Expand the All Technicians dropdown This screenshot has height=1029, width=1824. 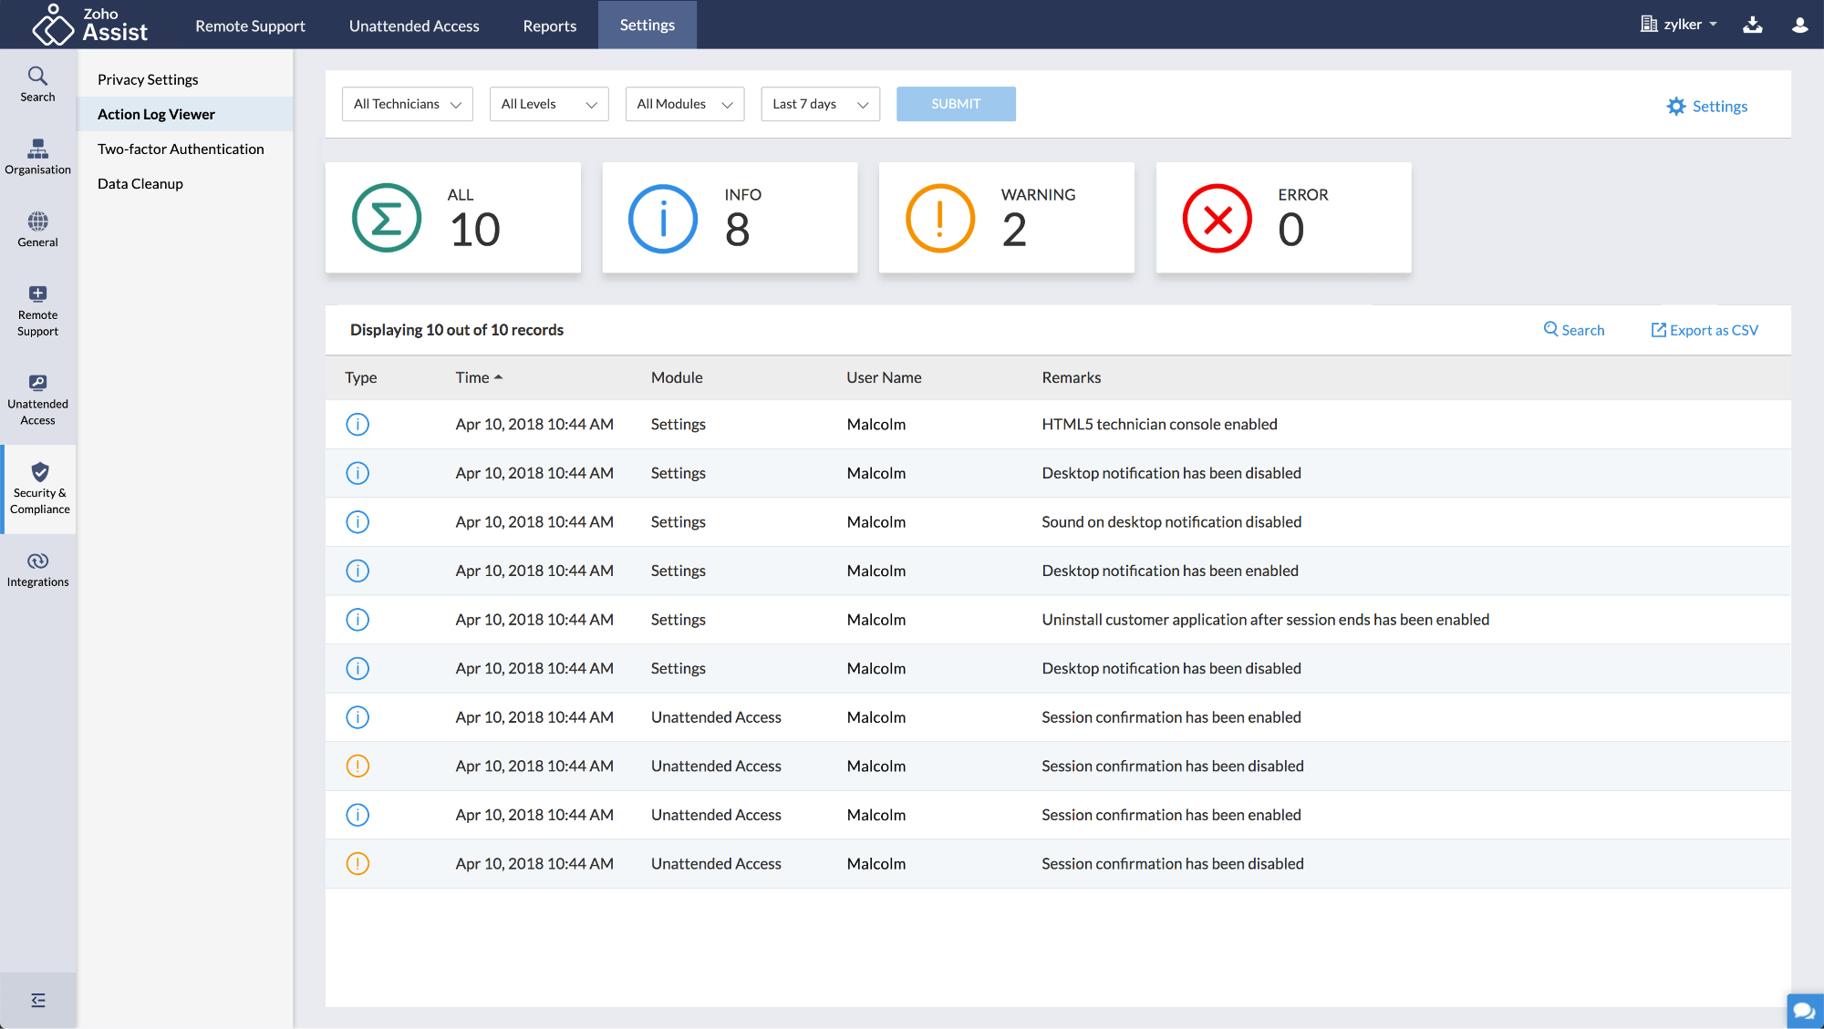407,104
